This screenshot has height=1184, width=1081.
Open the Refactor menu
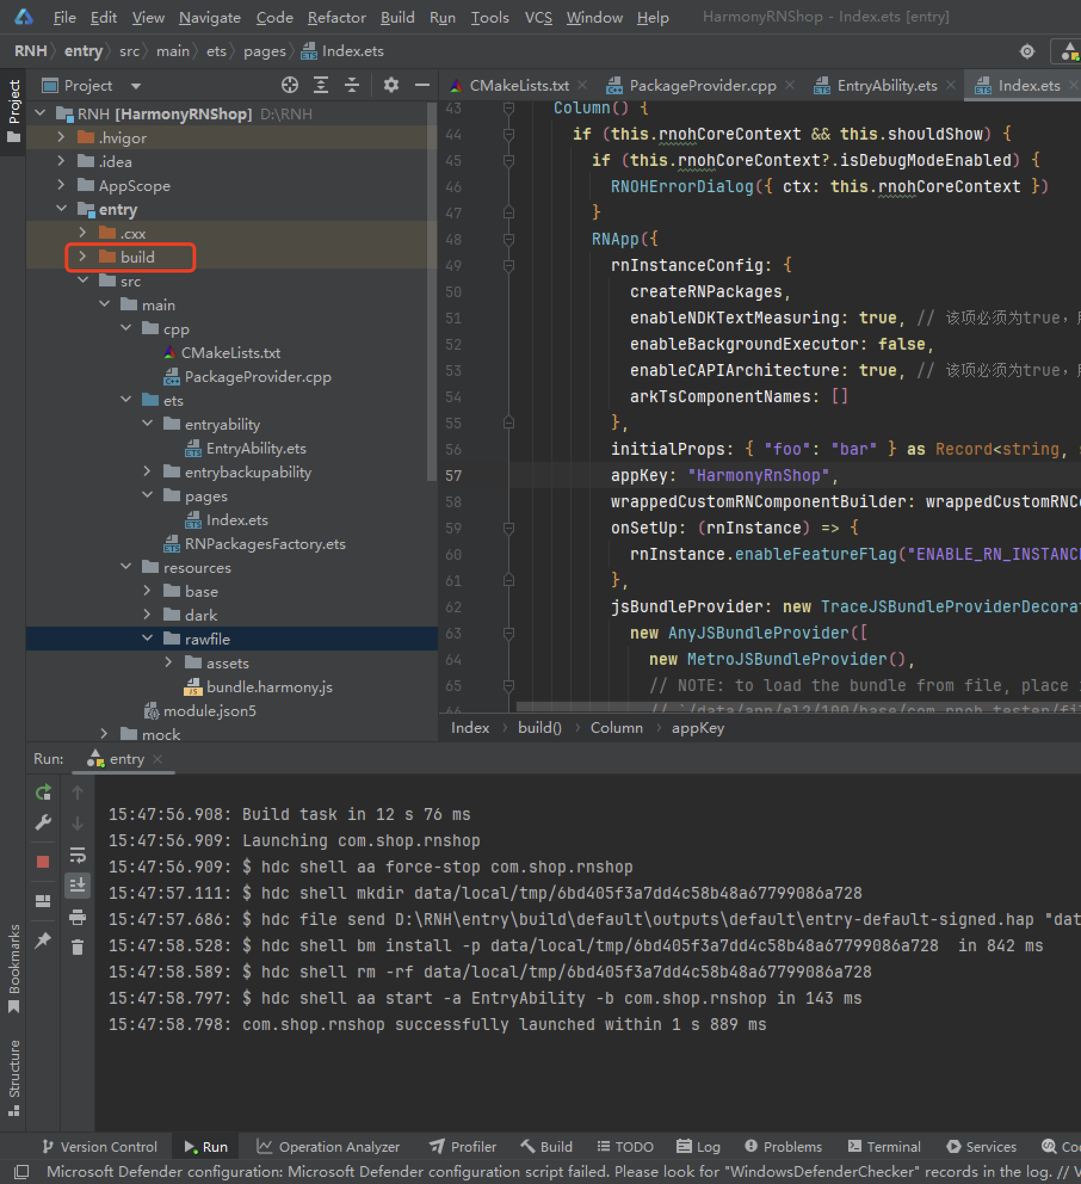(336, 18)
